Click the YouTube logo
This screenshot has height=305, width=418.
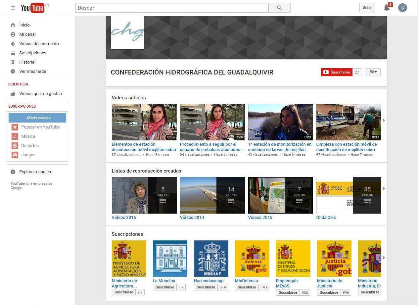pos(33,8)
